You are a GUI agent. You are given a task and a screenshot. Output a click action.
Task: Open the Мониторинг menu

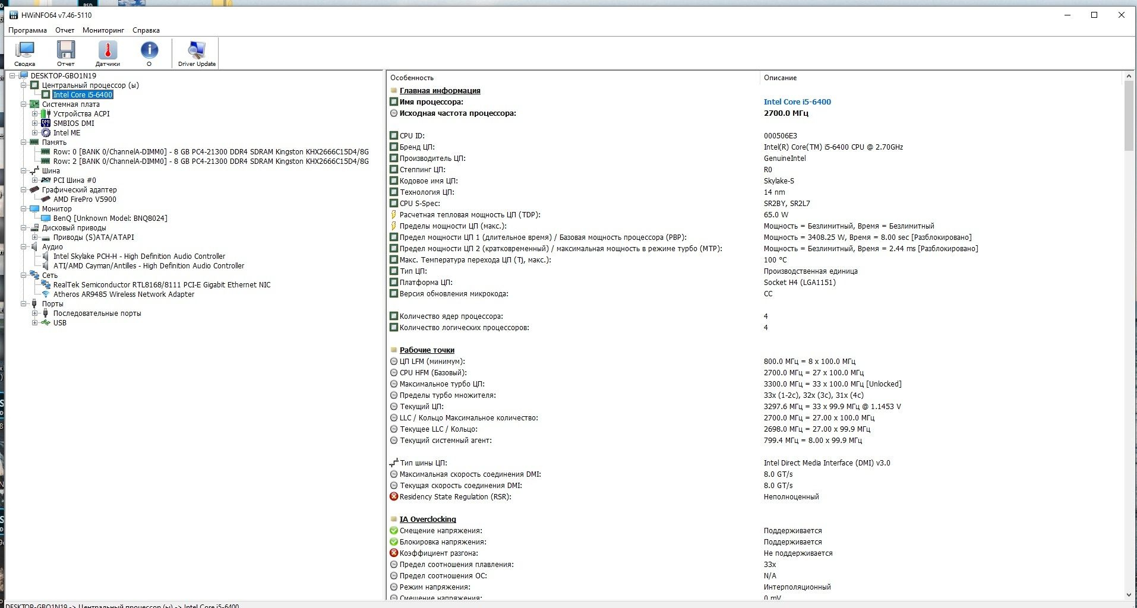click(103, 30)
